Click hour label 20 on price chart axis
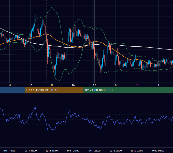The height and width of the screenshot is (153, 173). click(73, 85)
